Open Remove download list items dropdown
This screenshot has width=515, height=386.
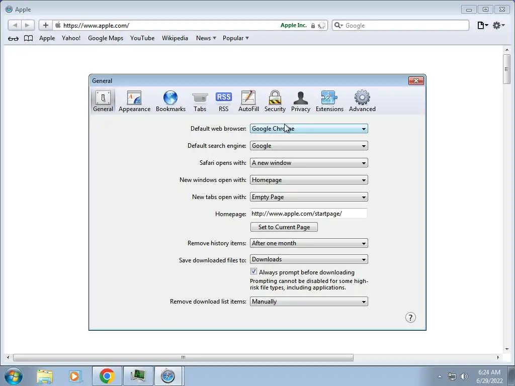click(309, 302)
